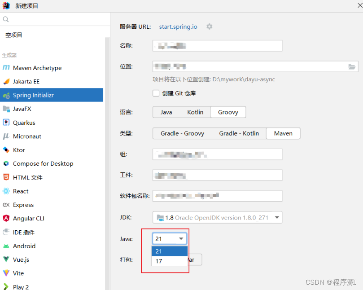The width and height of the screenshot is (363, 290).
Task: Click the Vue.js icon
Action: point(6,259)
